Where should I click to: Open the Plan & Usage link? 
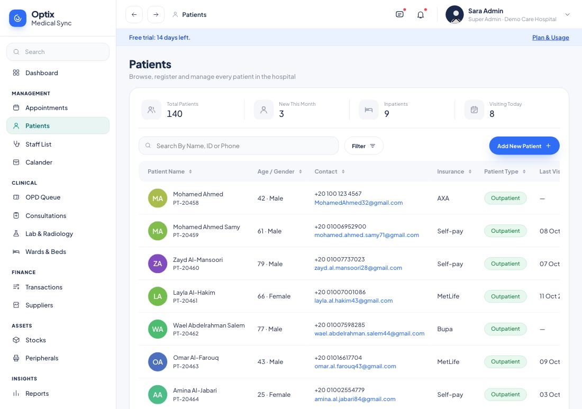coord(550,38)
